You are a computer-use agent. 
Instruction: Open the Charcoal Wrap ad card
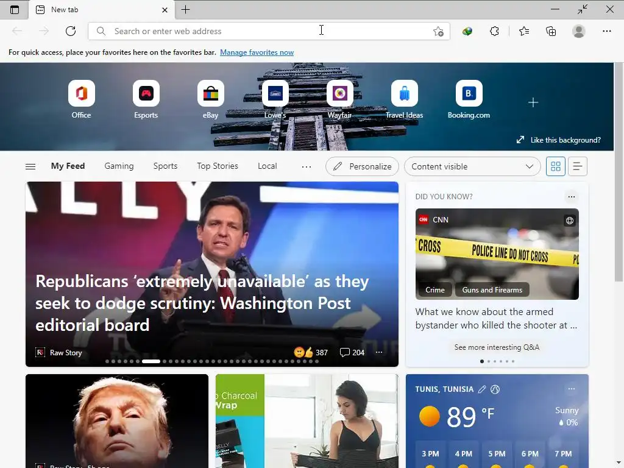[x=307, y=421]
